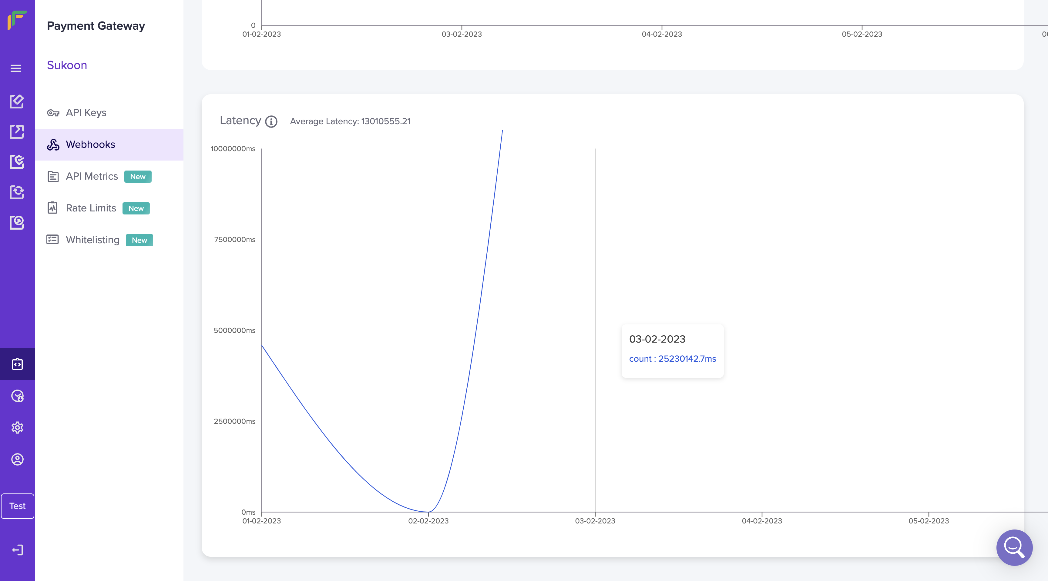1048x581 pixels.
Task: Click the Latency info icon
Action: (271, 121)
